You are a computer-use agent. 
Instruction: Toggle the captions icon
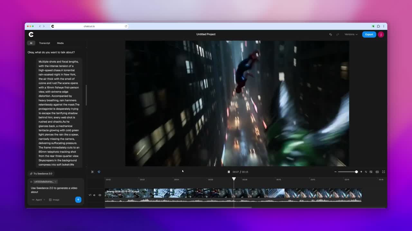click(377, 172)
